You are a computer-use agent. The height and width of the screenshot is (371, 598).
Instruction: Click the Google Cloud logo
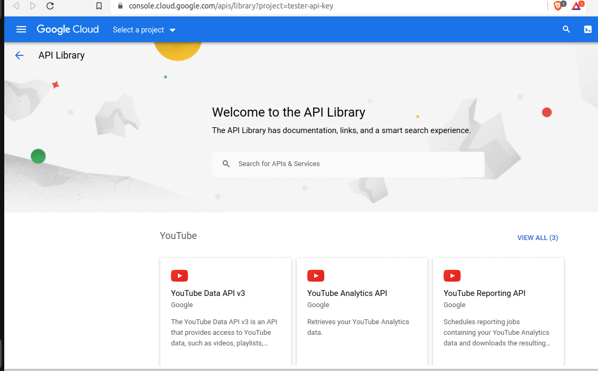[x=68, y=29]
